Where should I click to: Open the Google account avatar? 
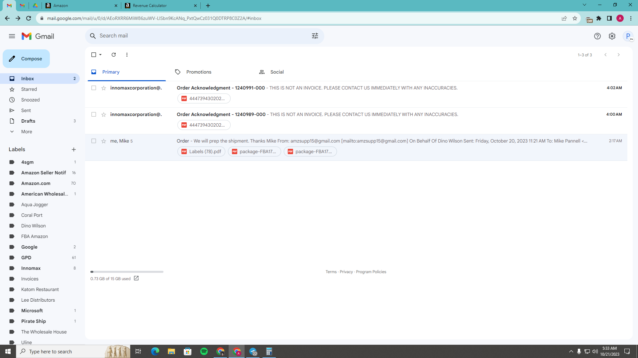628,36
